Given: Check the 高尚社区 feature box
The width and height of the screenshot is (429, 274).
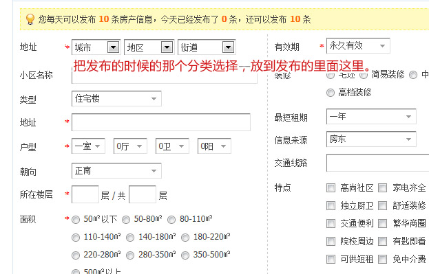Looking at the screenshot, I should (331, 187).
